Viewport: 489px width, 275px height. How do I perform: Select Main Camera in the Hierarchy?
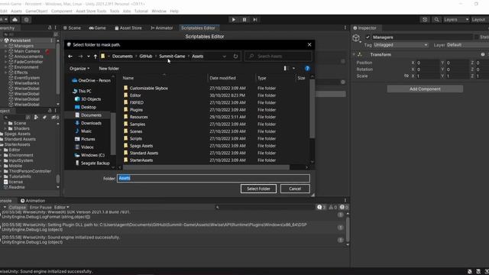tap(27, 51)
